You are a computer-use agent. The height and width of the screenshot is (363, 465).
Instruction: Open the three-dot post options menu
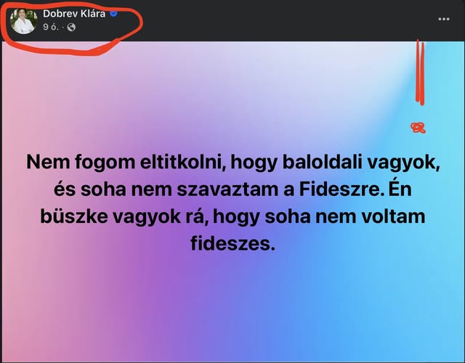[444, 19]
